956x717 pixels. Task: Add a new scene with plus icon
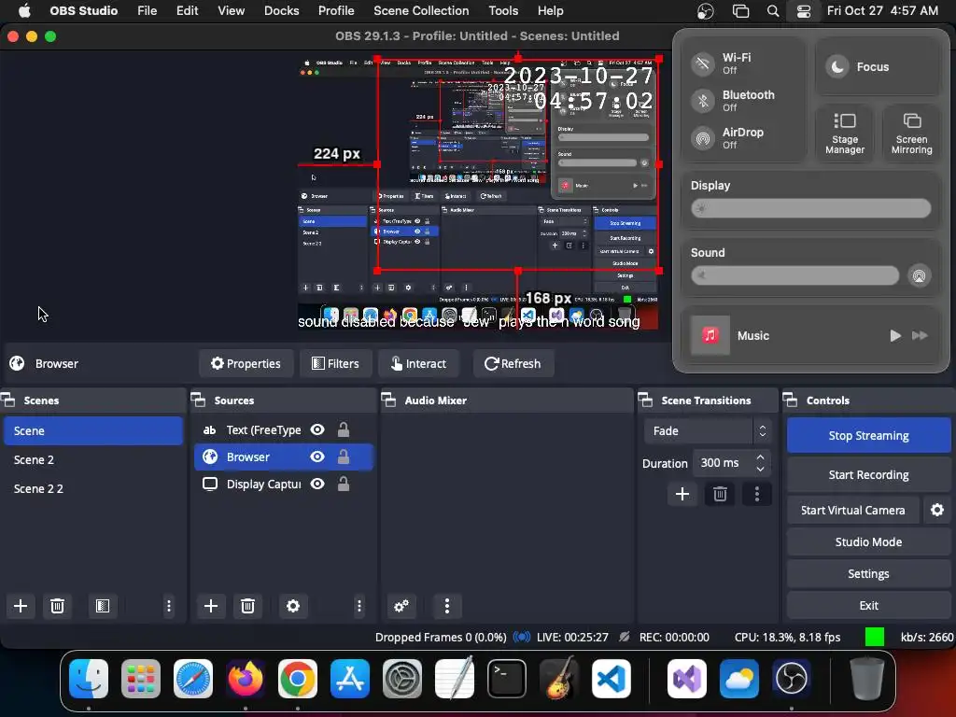[21, 606]
